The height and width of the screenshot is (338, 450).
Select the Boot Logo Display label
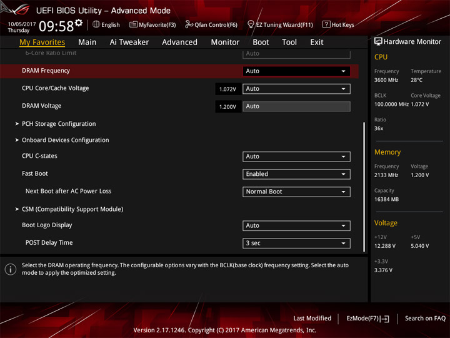click(47, 225)
